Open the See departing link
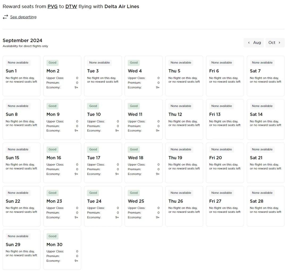 23,17
